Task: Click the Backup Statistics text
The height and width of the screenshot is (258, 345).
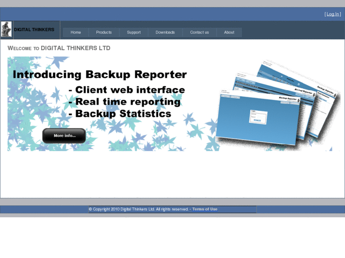Action: click(120, 114)
